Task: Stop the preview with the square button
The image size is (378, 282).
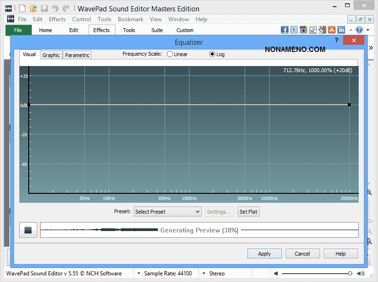Action: 28,230
